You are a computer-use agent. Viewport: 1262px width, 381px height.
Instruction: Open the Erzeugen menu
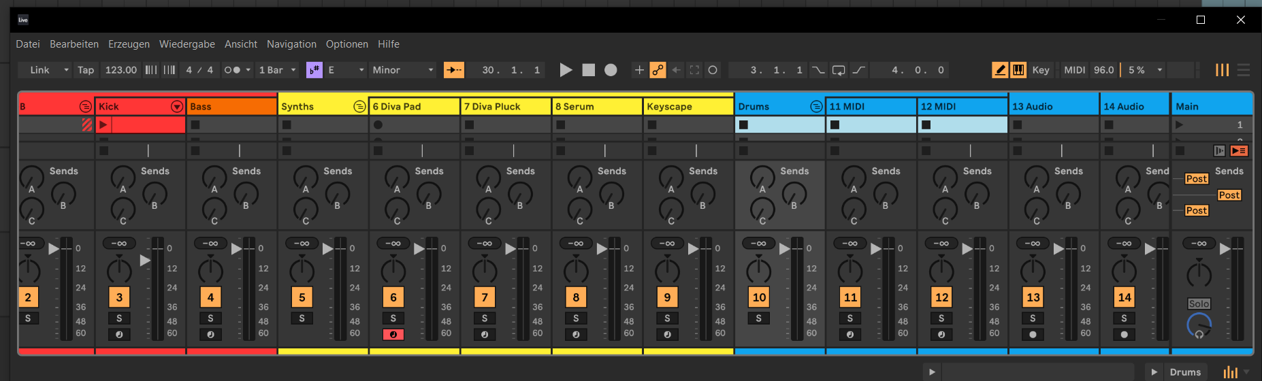pyautogui.click(x=129, y=44)
